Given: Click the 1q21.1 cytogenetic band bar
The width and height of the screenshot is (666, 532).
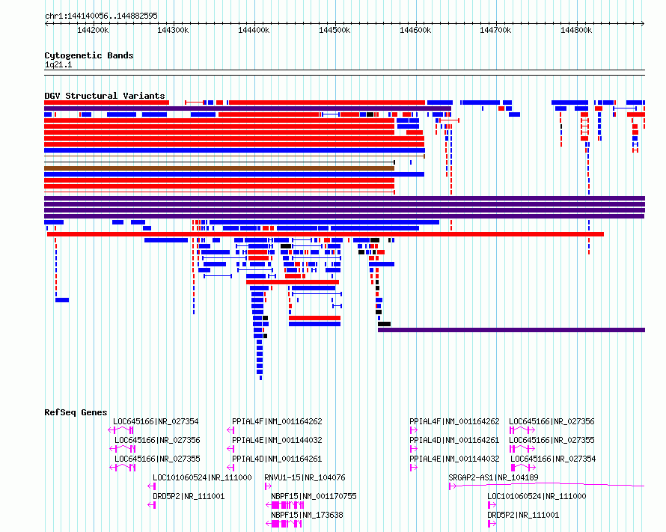Looking at the screenshot, I should (344, 73).
